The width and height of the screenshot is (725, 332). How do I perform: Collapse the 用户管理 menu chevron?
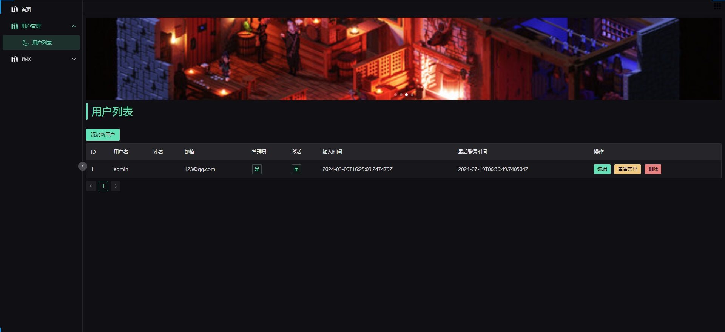(74, 26)
